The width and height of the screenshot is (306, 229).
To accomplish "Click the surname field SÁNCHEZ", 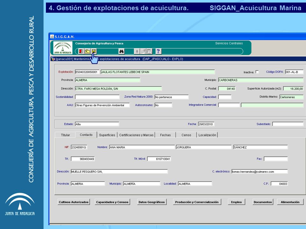I will [x=260, y=147].
